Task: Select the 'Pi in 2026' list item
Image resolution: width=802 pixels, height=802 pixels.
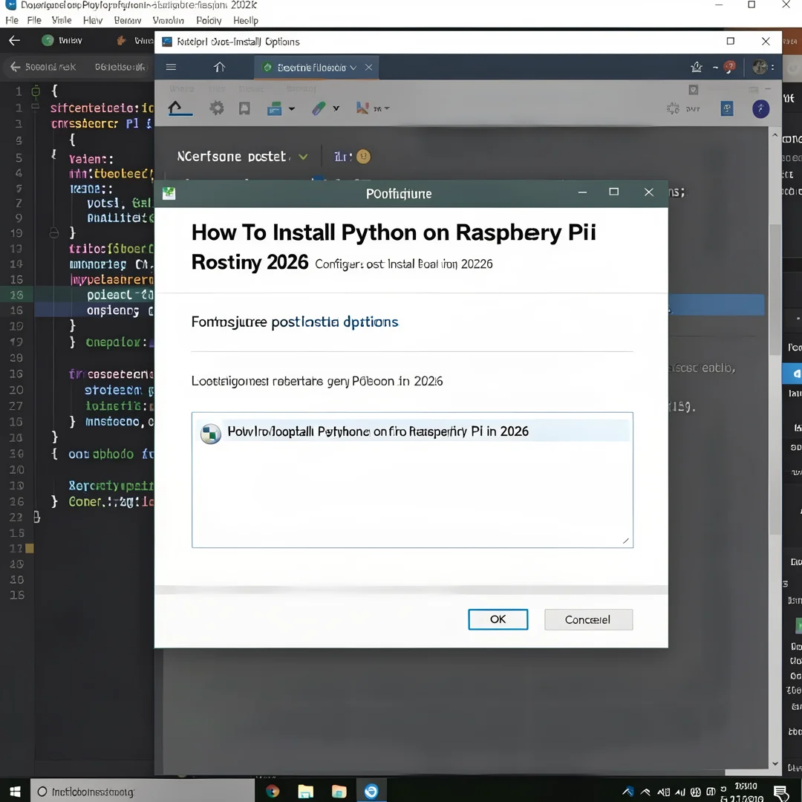Action: click(412, 431)
